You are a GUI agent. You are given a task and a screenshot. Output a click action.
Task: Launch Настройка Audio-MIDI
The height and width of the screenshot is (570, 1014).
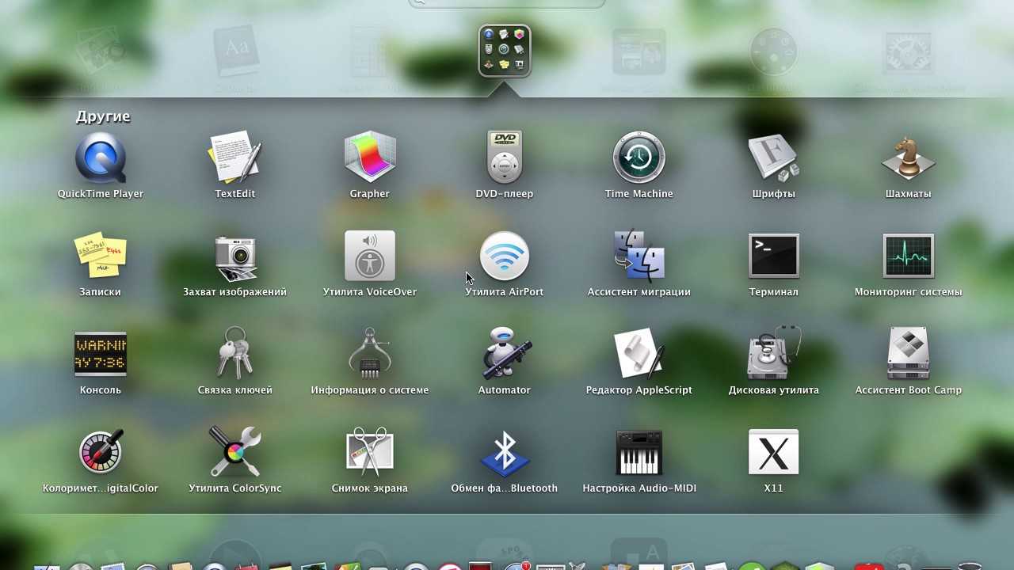(x=639, y=452)
